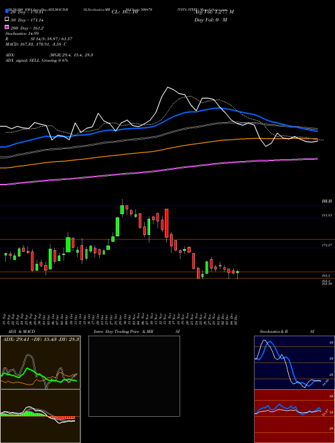Click the 'Stochastics & R SI' panel title
335x443 pixels.
(287, 332)
